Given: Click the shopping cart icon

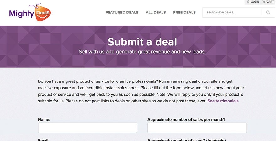Looking at the screenshot, I should coord(264,2).
